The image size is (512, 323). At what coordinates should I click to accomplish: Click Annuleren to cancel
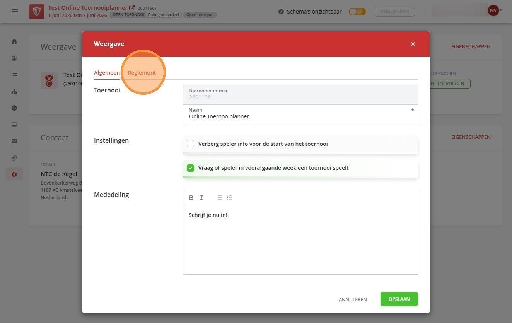tap(353, 299)
